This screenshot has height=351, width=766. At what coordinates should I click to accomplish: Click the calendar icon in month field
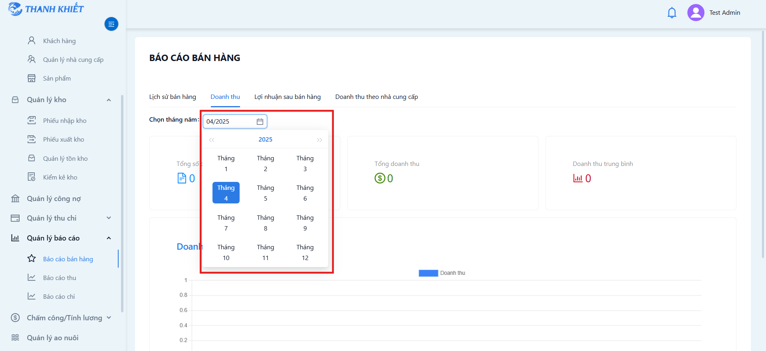pyautogui.click(x=260, y=122)
